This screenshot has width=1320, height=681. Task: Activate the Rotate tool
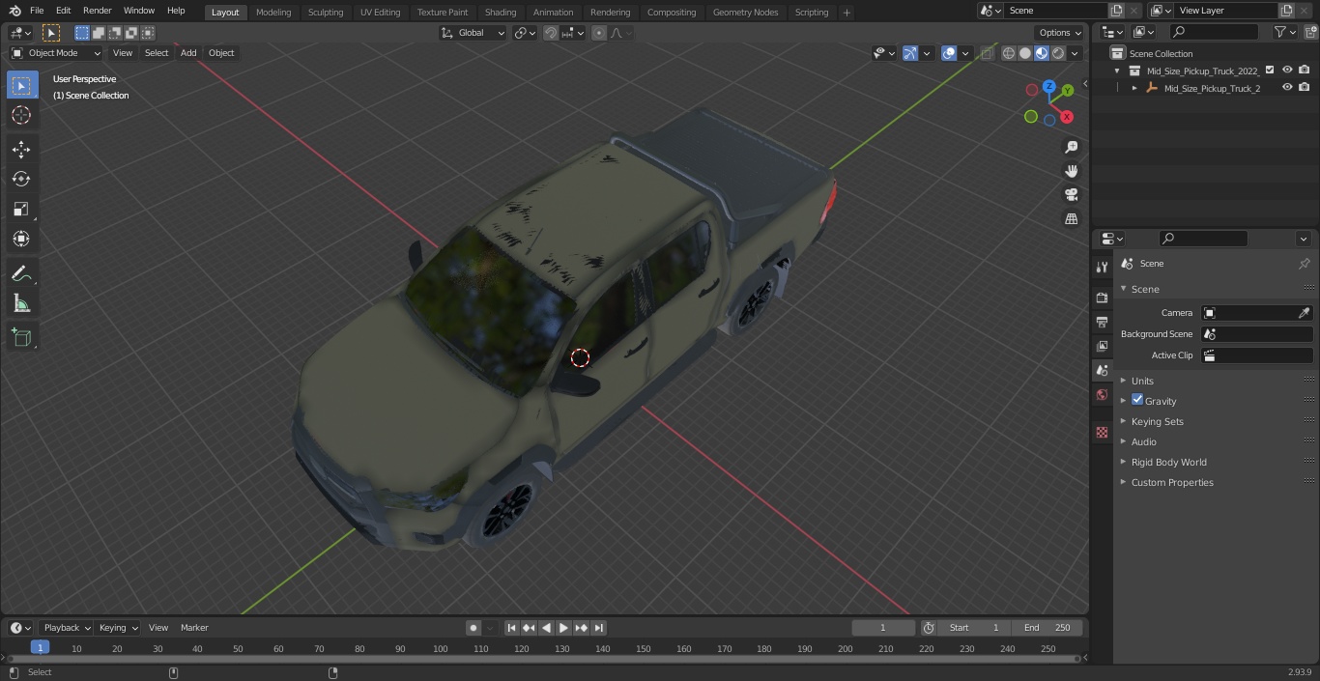(21, 179)
